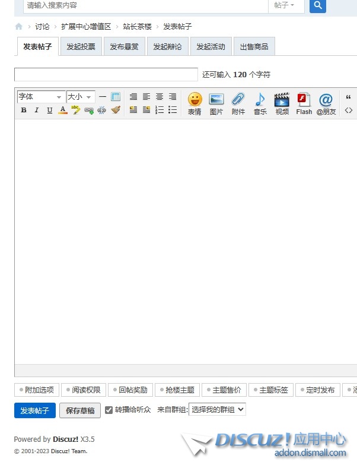357x468 pixels.
Task: Click the blue 发表帖子 submit button
Action: tap(34, 410)
